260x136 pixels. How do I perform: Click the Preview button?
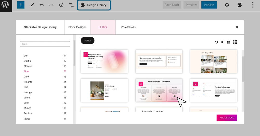coord(191,5)
